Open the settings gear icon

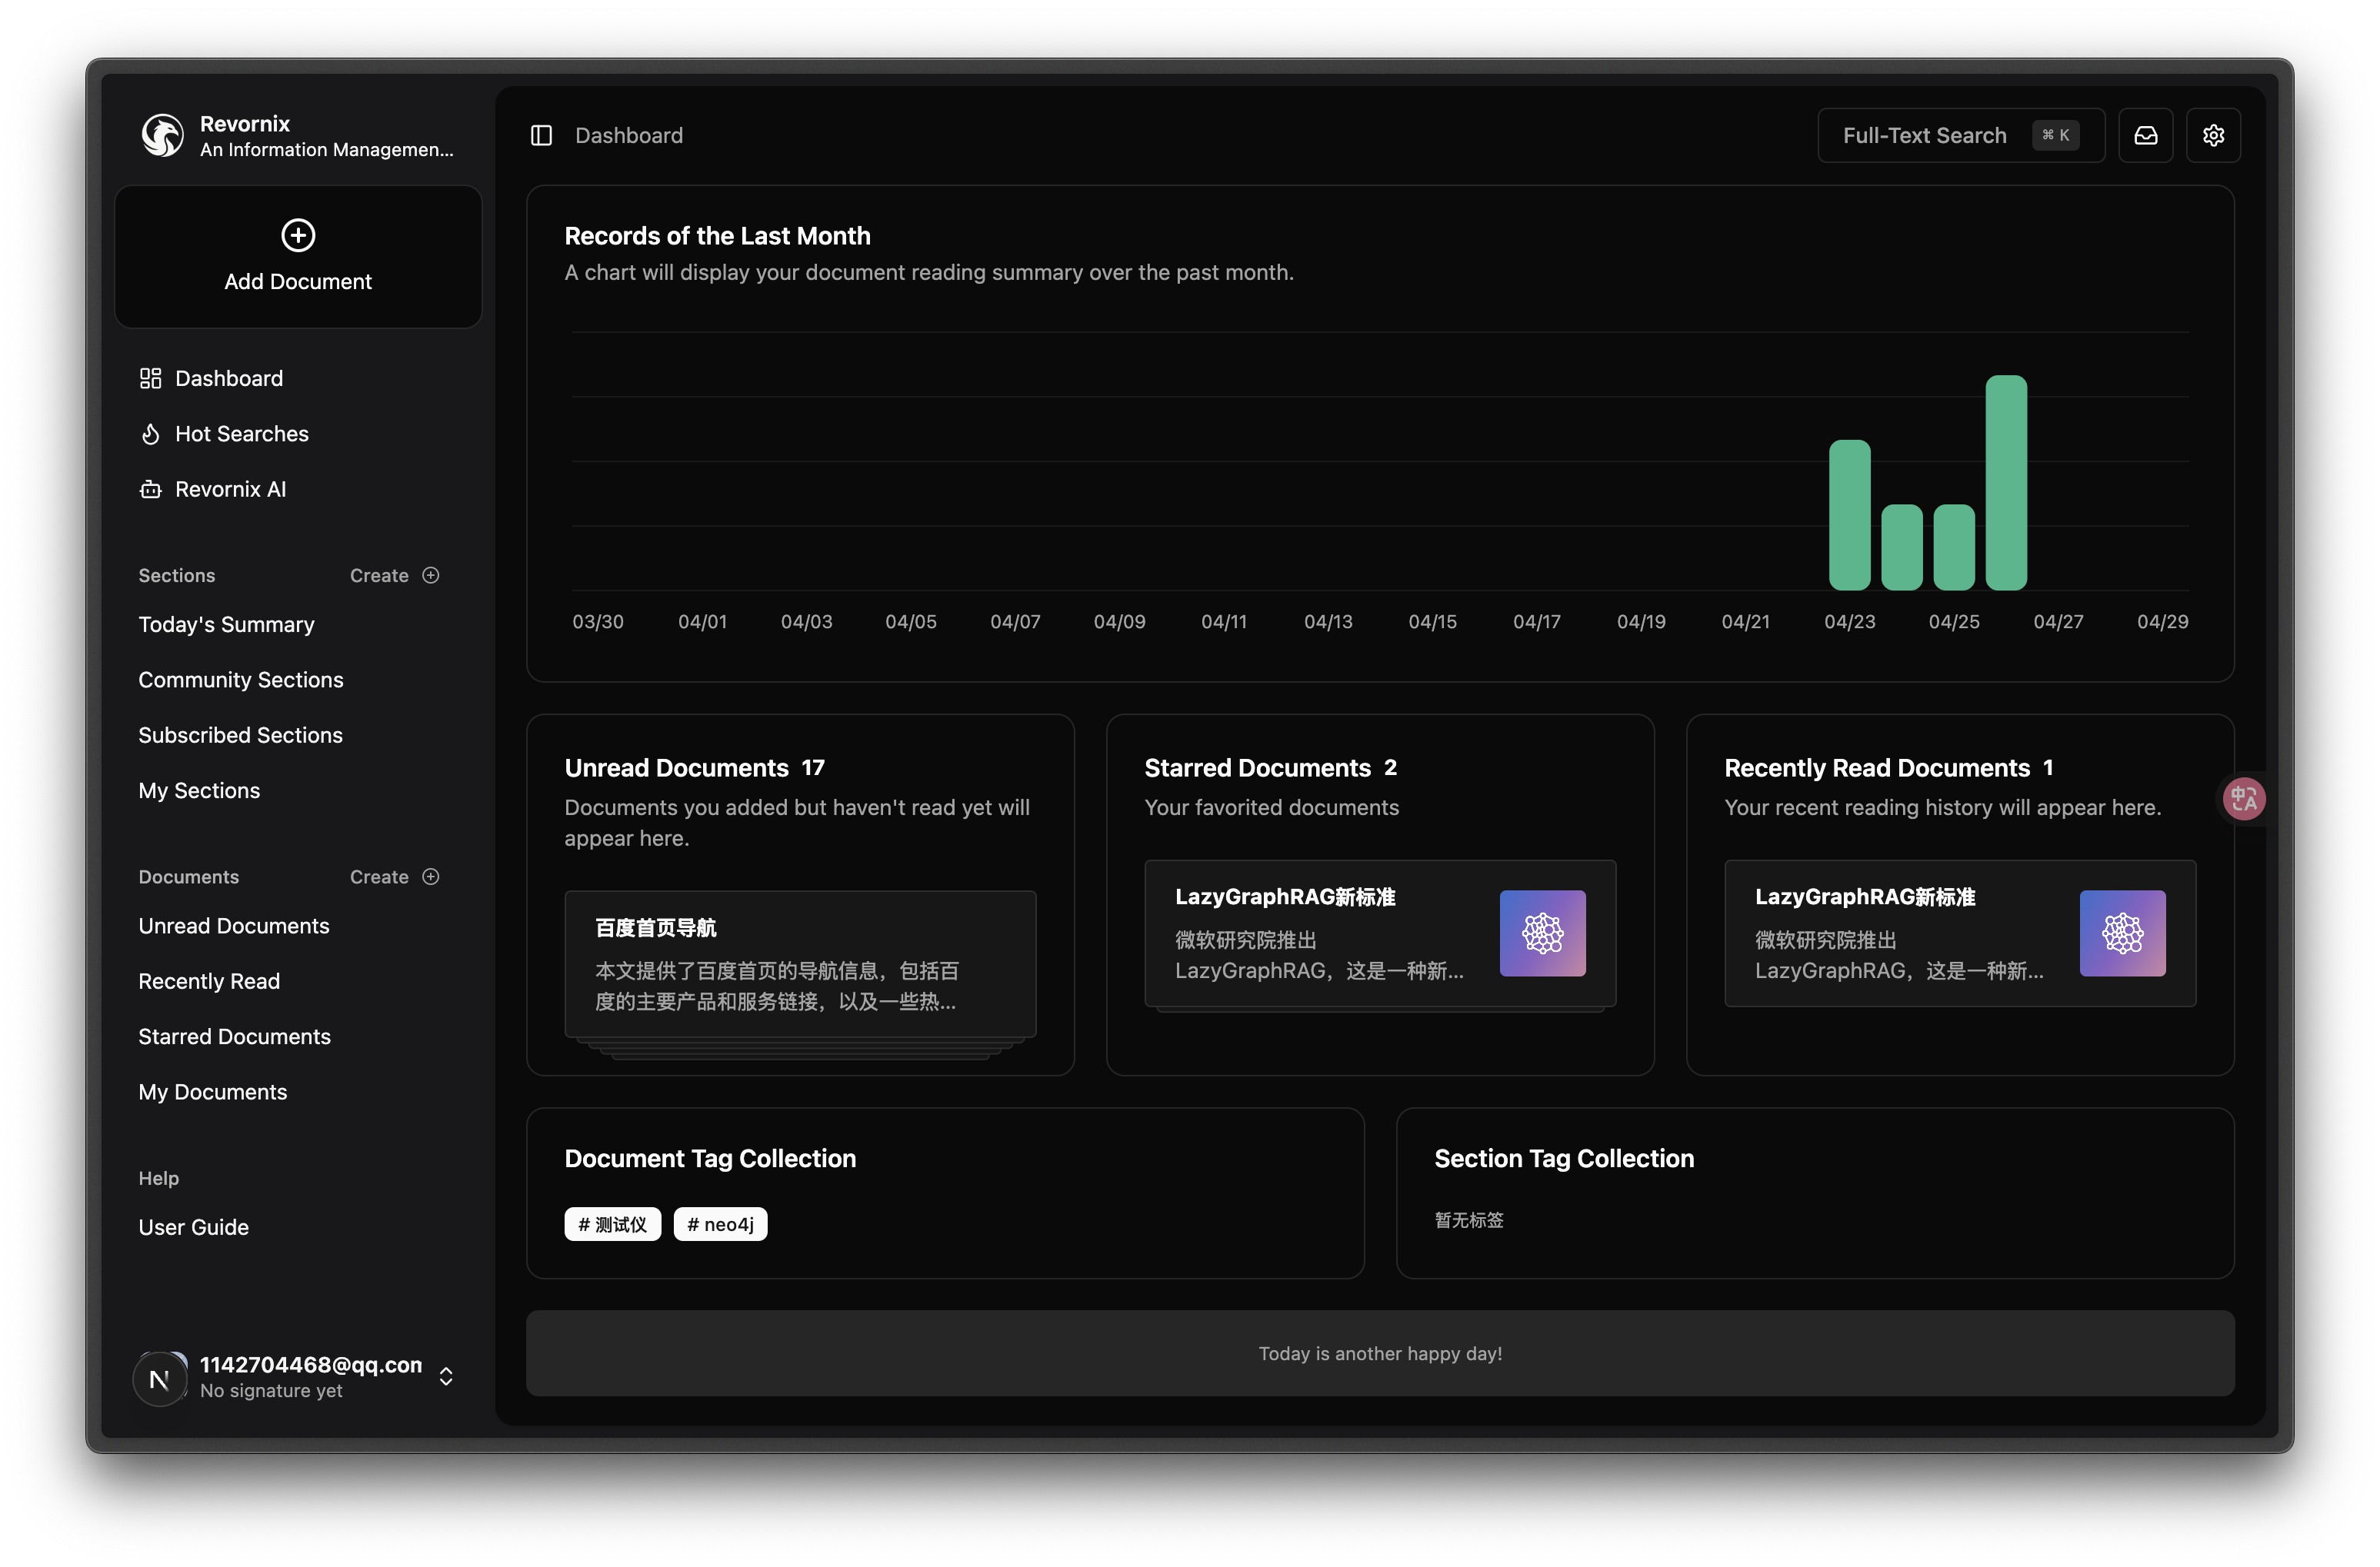pos(2213,135)
